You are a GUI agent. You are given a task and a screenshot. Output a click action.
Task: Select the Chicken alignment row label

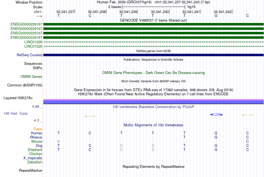pos(36,154)
